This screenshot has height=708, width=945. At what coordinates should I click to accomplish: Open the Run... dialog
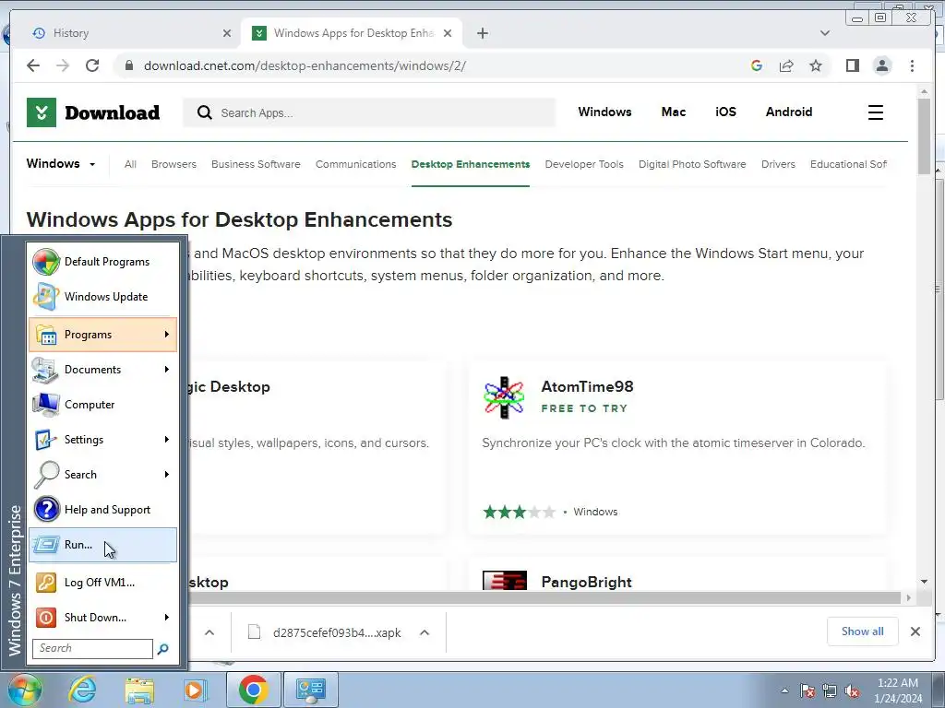click(103, 545)
